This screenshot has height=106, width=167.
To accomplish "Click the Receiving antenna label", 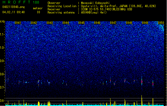I will pyautogui.click(x=61, y=12).
